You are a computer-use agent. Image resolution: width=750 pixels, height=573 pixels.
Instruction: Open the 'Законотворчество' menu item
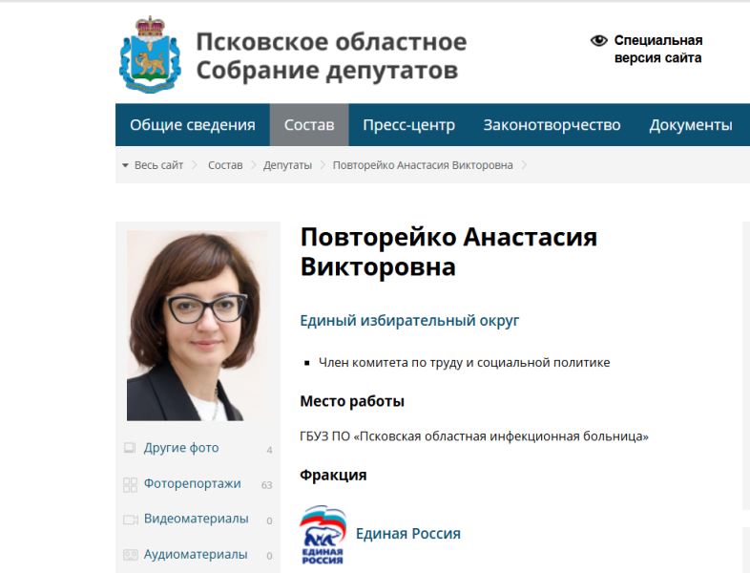click(552, 124)
